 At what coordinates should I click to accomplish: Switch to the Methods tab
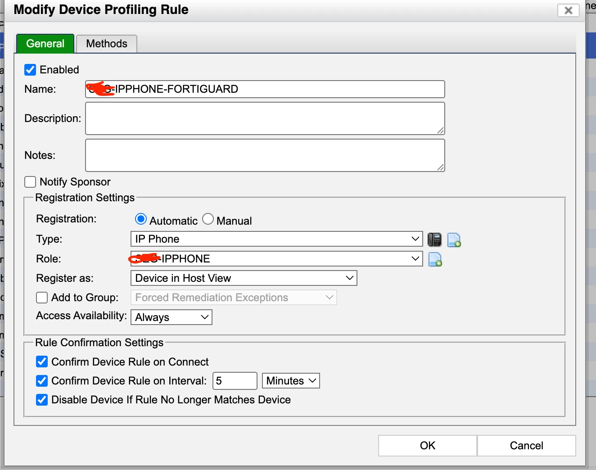pos(107,44)
